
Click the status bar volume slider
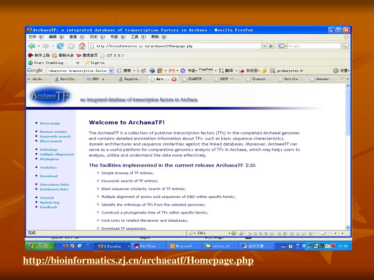click(x=323, y=233)
